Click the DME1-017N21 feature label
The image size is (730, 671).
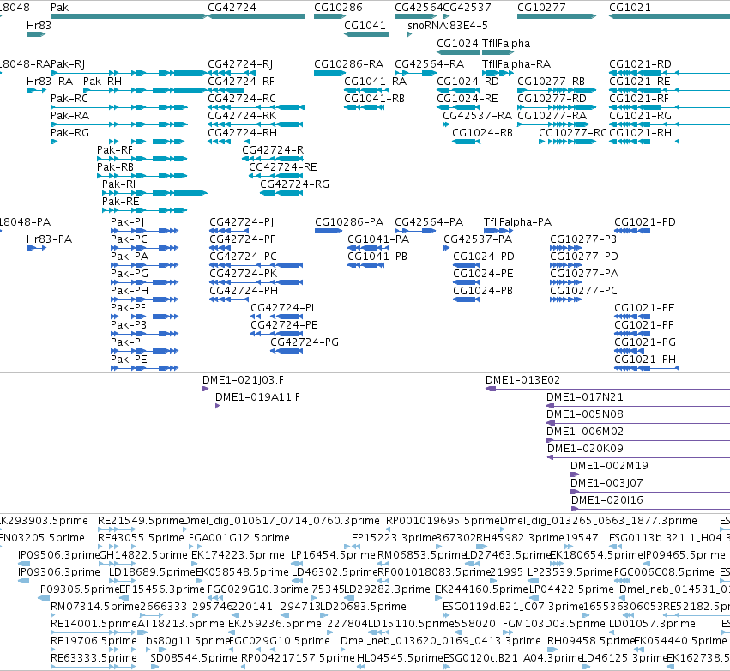(x=585, y=397)
